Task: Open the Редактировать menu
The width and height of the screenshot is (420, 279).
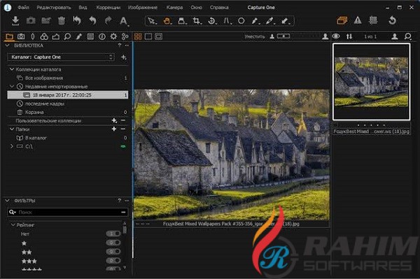Action: (54, 8)
